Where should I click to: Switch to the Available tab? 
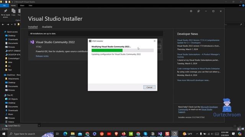pyautogui.click(x=47, y=27)
